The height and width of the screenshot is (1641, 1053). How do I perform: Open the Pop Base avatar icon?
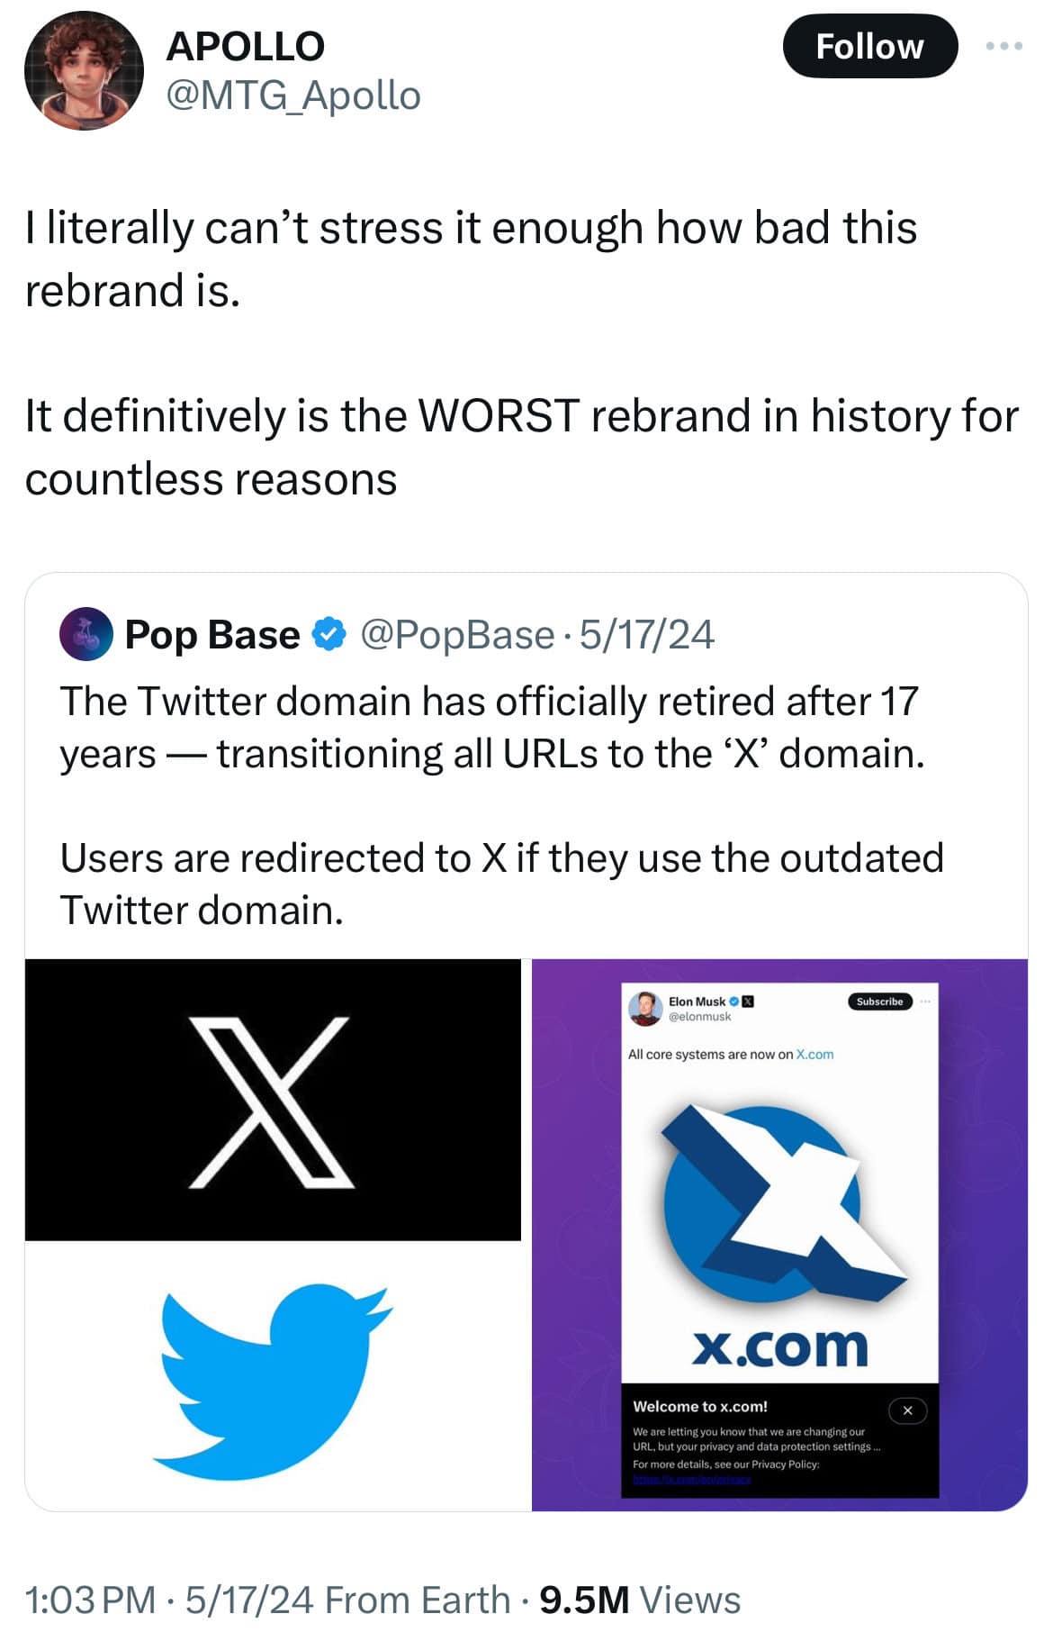coord(85,634)
